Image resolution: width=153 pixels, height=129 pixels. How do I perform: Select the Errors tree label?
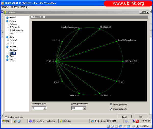[12, 56]
